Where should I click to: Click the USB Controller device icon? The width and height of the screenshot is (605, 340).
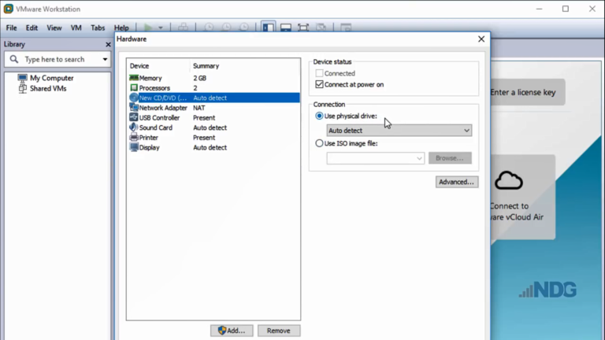(134, 117)
